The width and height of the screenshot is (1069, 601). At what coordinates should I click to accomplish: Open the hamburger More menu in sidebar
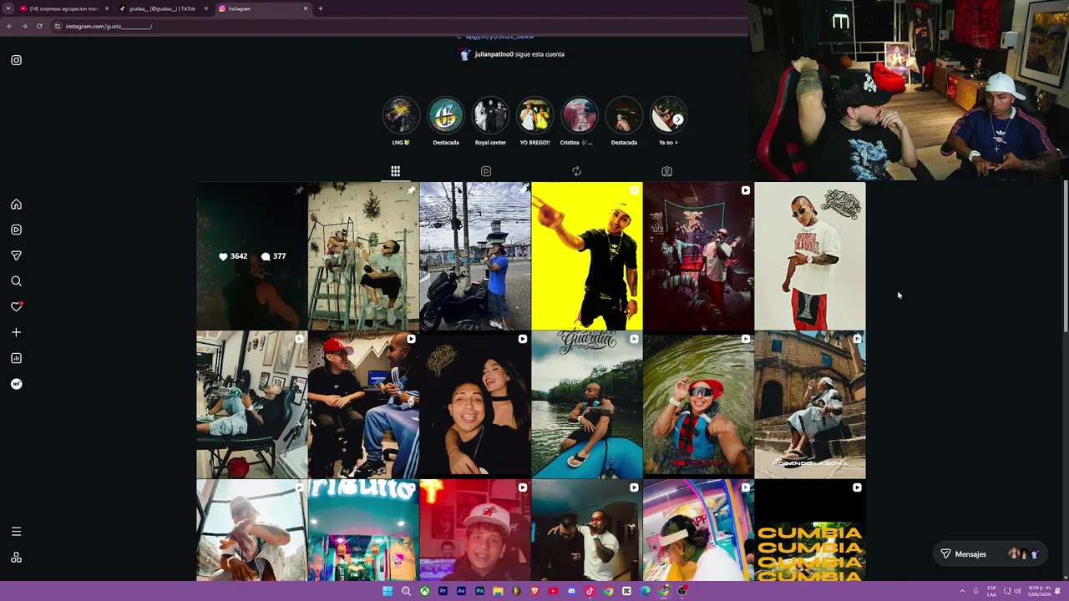(x=16, y=532)
